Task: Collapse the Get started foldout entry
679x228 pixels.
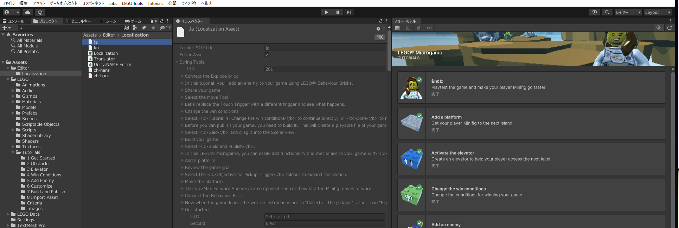Action: [182, 210]
